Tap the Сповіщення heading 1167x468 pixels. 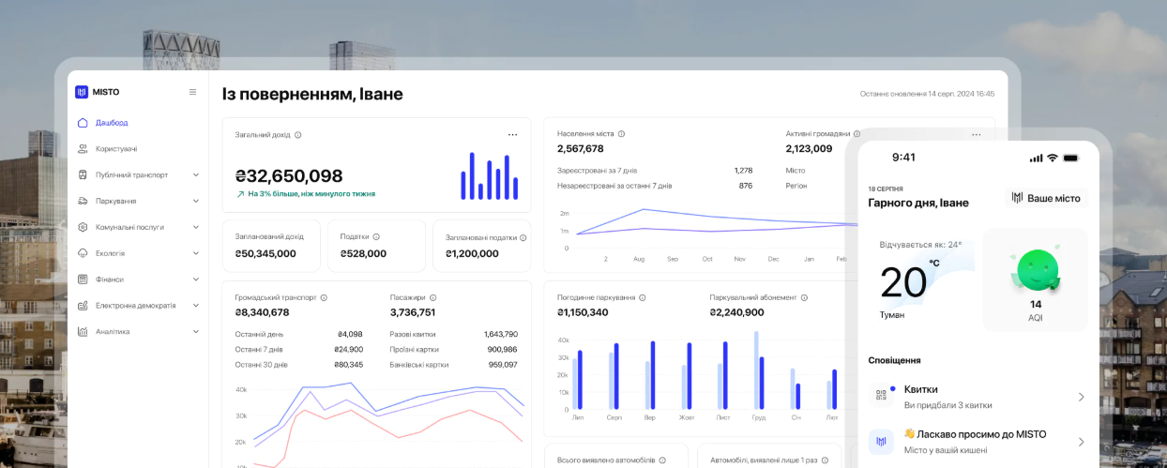click(894, 360)
